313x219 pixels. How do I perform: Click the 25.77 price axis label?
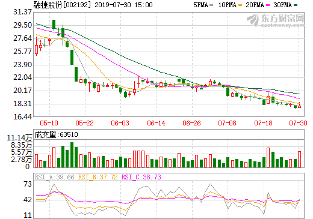(23, 52)
